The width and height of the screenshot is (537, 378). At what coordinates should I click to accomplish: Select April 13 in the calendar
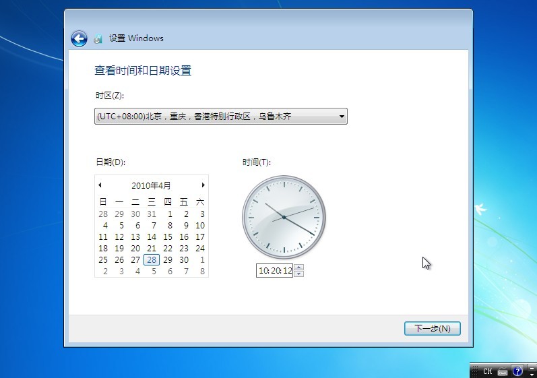click(135, 237)
